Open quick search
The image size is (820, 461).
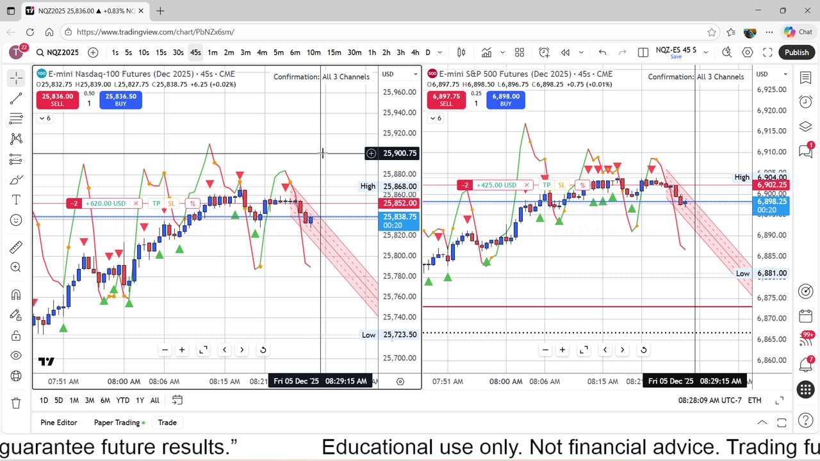point(726,53)
